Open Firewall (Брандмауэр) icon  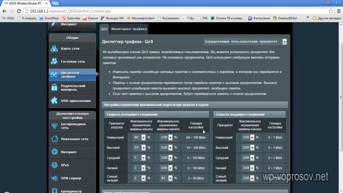pyautogui.click(x=55, y=190)
